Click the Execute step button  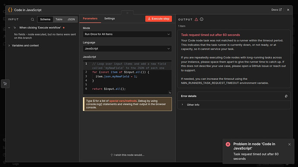pos(159,19)
